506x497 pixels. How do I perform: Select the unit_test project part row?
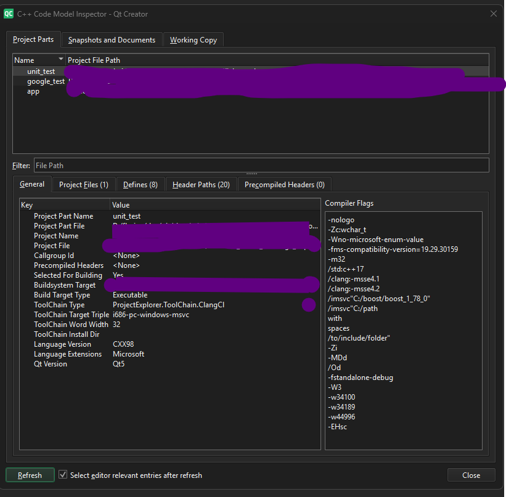click(x=251, y=71)
